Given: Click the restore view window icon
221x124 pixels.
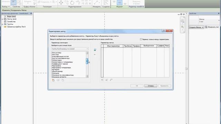Looking at the screenshot, I should pos(181,14).
